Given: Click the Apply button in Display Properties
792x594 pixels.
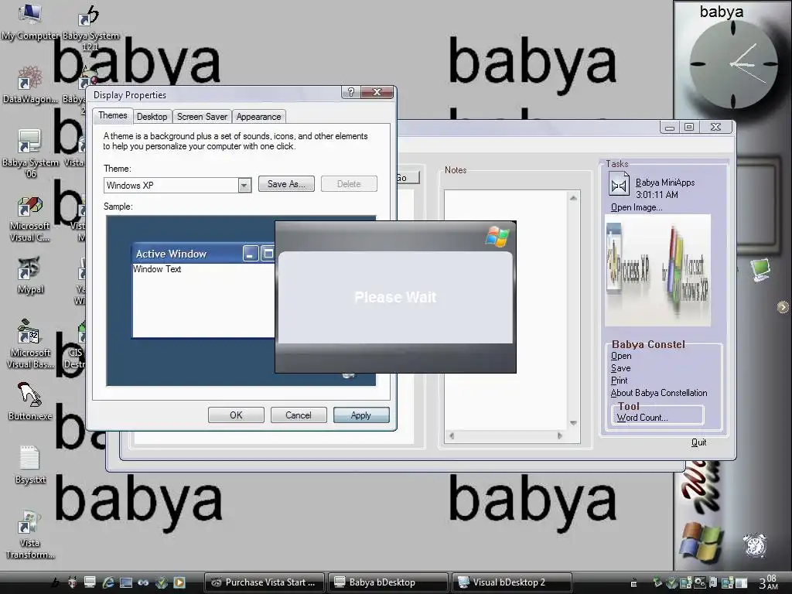Looking at the screenshot, I should click(x=361, y=415).
